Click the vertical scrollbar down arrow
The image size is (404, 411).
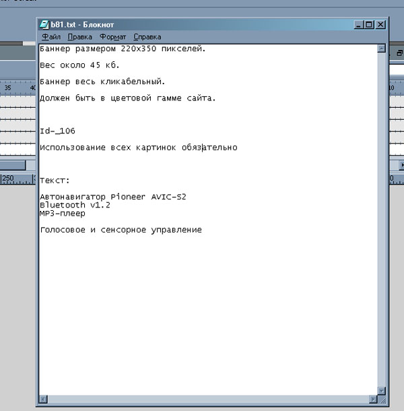click(x=381, y=391)
